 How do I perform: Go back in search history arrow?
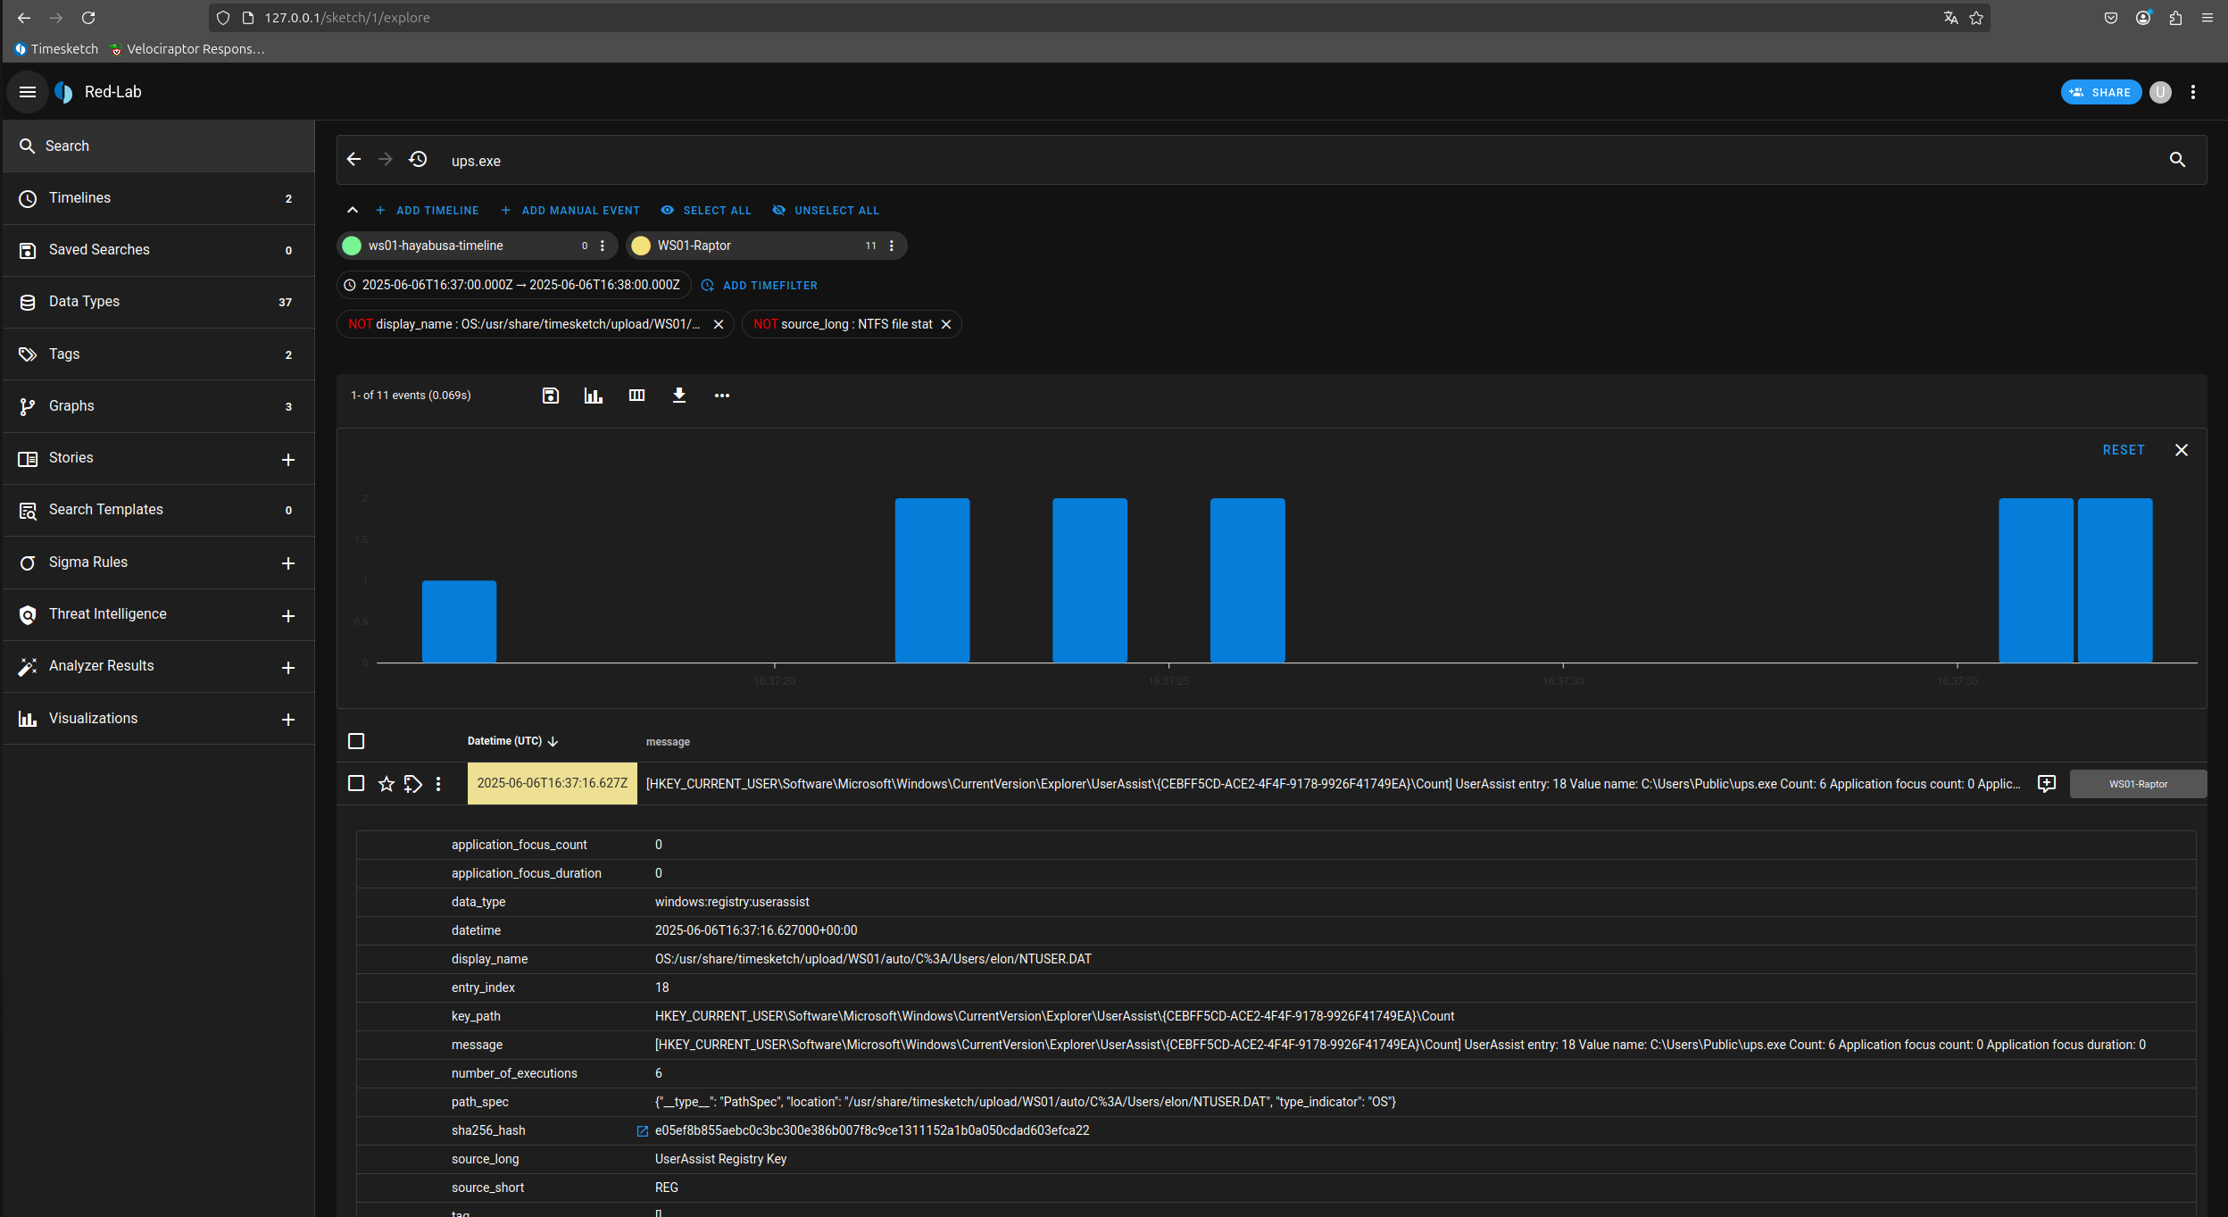pos(353,160)
